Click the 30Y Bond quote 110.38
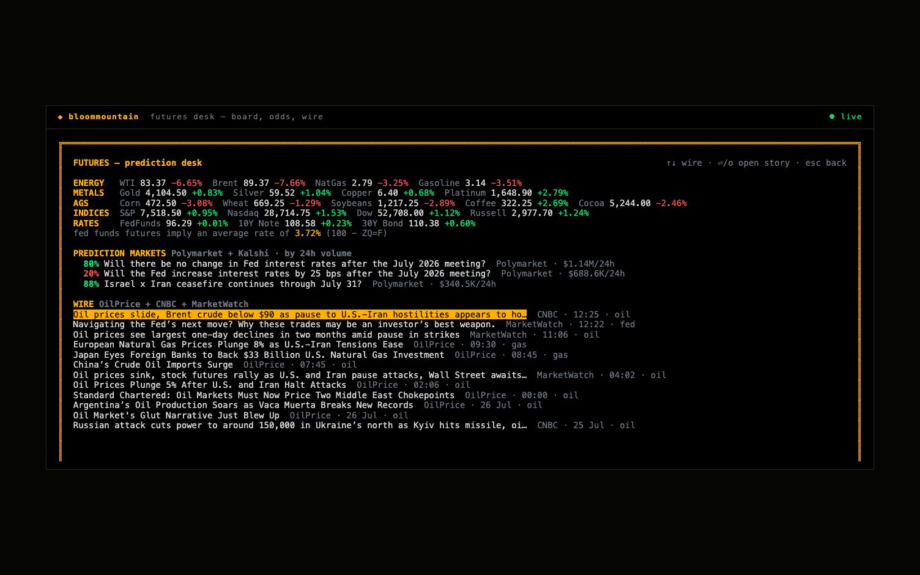This screenshot has width=920, height=575. 424,223
